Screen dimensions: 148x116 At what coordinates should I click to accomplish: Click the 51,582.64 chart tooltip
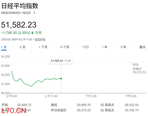(x=61, y=61)
